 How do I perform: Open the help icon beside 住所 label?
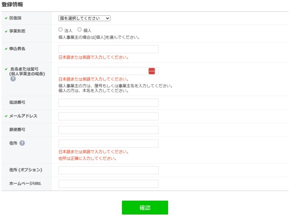22,143
